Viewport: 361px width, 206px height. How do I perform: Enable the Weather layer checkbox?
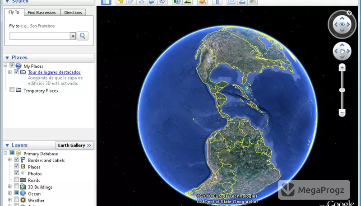point(16,199)
